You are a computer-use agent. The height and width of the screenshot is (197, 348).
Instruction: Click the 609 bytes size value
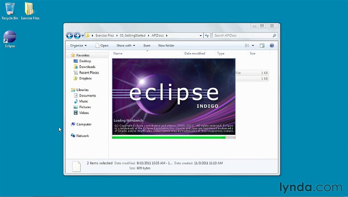tap(143, 168)
